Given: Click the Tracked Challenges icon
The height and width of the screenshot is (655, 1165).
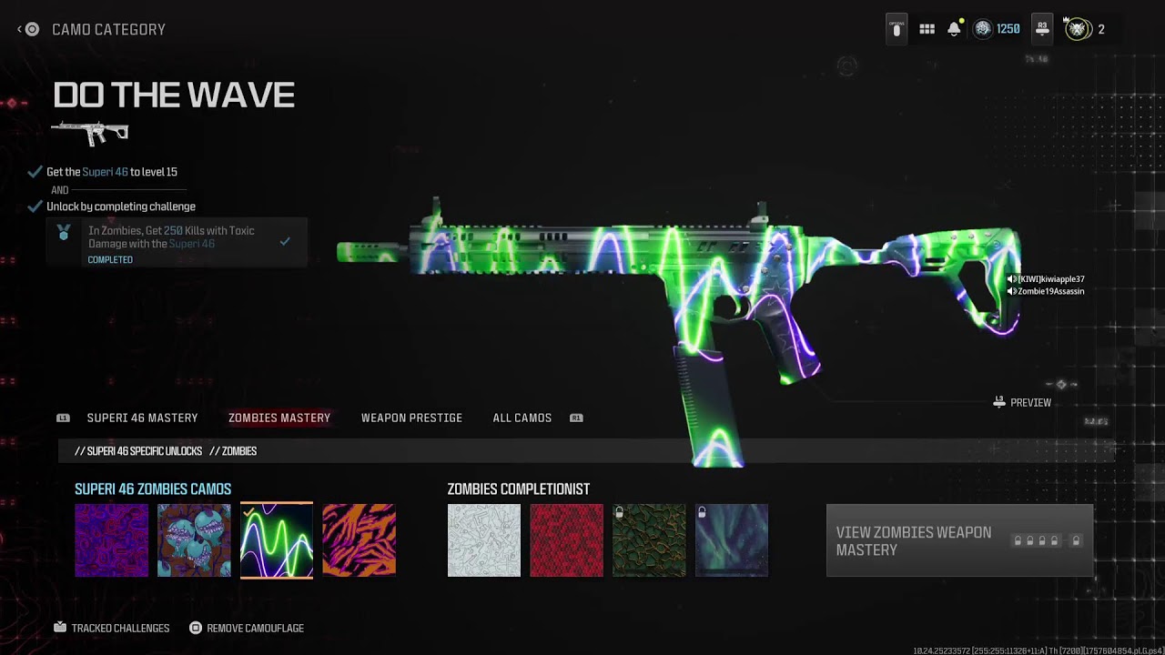Looking at the screenshot, I should point(60,628).
